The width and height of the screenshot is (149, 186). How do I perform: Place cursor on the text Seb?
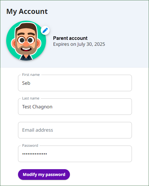26,83
